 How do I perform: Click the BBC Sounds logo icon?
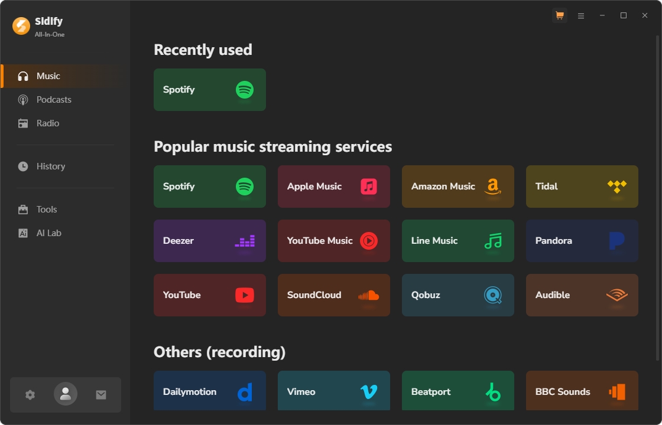(617, 392)
